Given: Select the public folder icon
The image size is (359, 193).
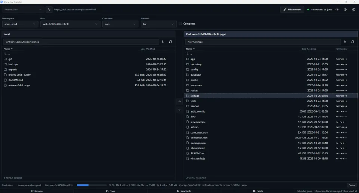Looking at the screenshot, I should click(187, 80).
